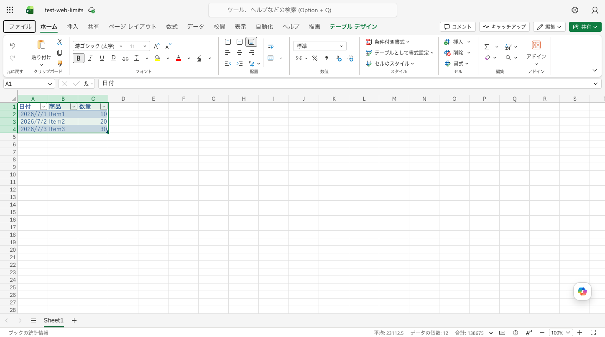Image resolution: width=605 pixels, height=337 pixels.
Task: Toggle top vertical alignment
Action: coord(228,42)
